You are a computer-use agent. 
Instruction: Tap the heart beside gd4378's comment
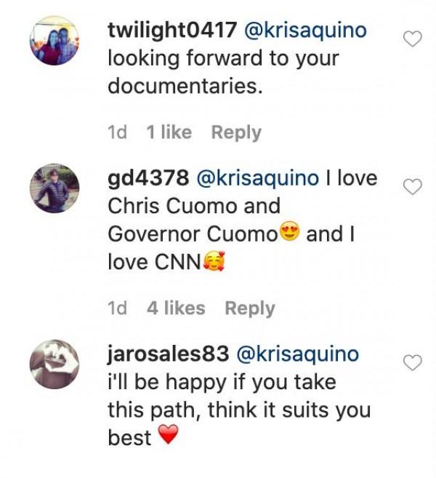(413, 186)
